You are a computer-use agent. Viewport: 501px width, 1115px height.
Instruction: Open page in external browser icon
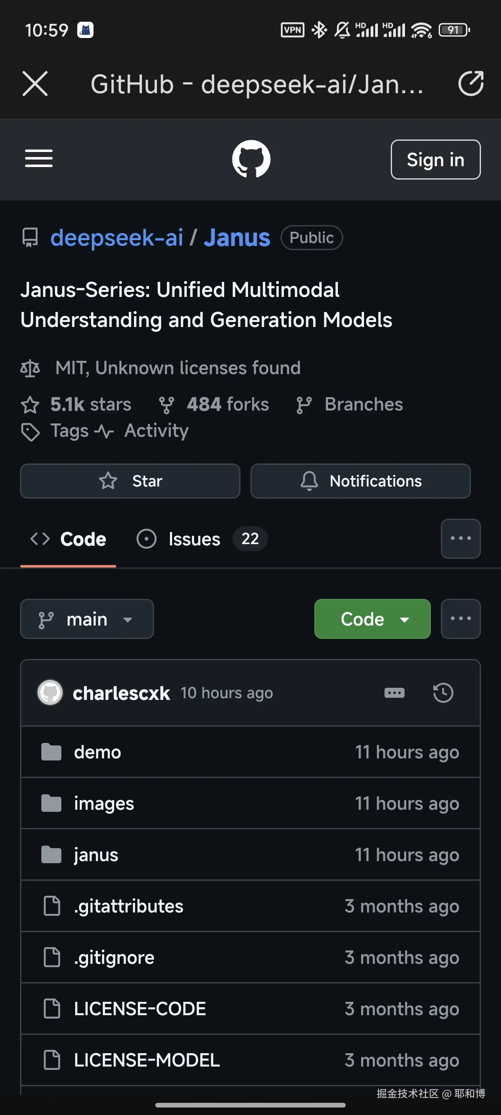(471, 84)
